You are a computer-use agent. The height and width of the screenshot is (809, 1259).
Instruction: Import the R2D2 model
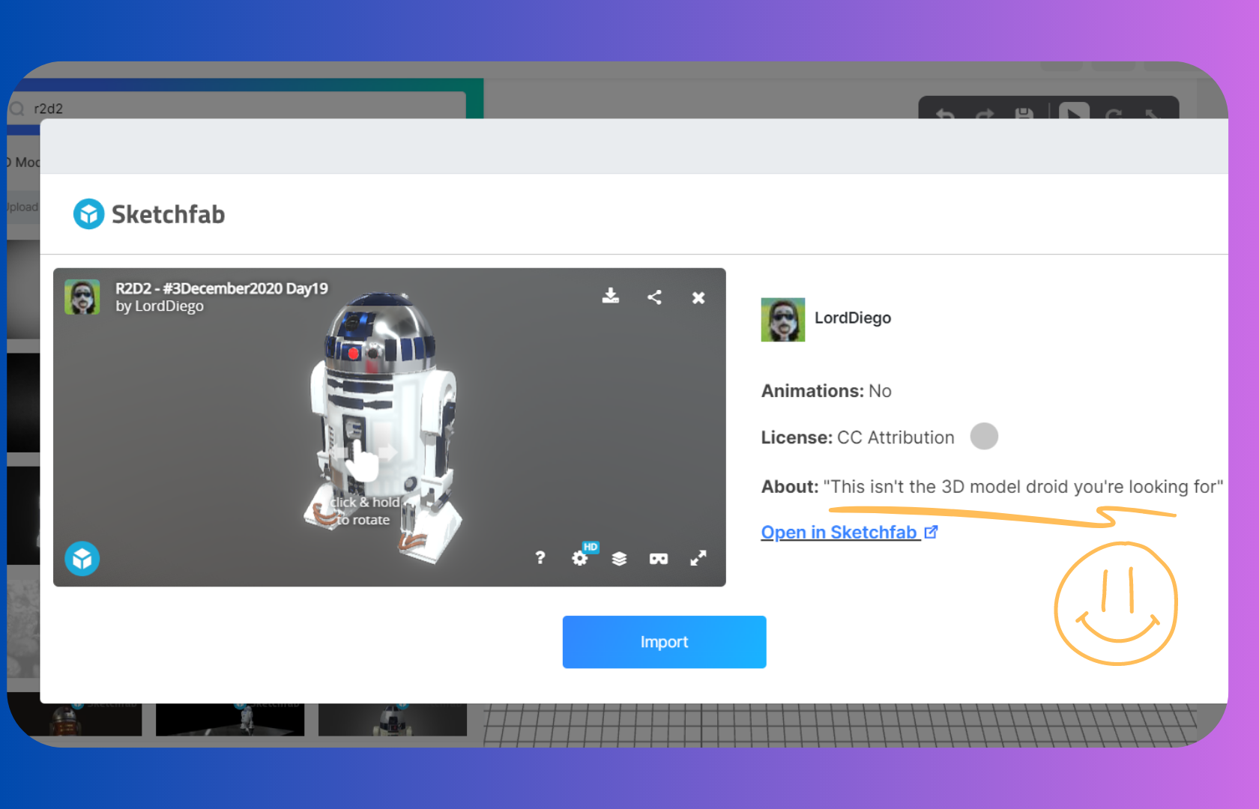pyautogui.click(x=664, y=642)
